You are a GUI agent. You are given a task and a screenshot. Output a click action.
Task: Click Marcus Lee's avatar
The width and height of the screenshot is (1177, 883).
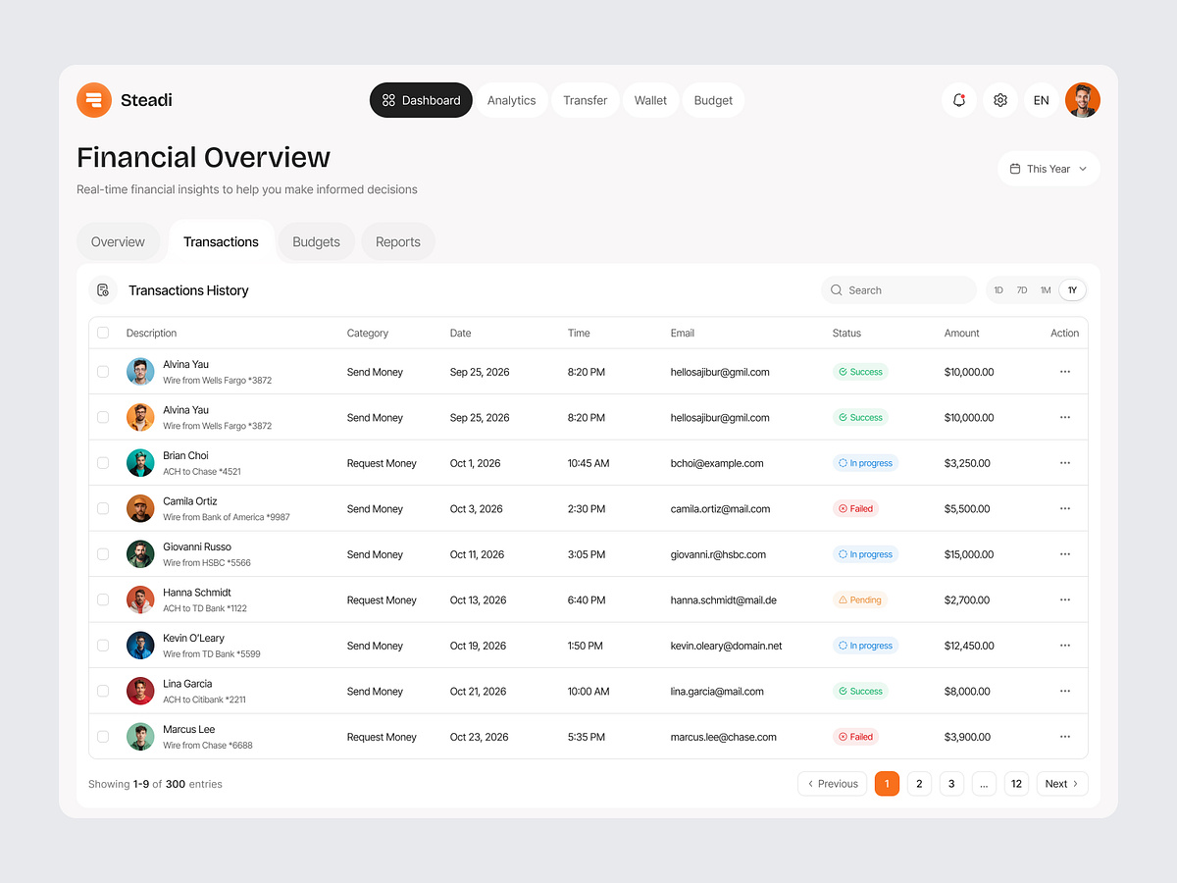pos(140,737)
